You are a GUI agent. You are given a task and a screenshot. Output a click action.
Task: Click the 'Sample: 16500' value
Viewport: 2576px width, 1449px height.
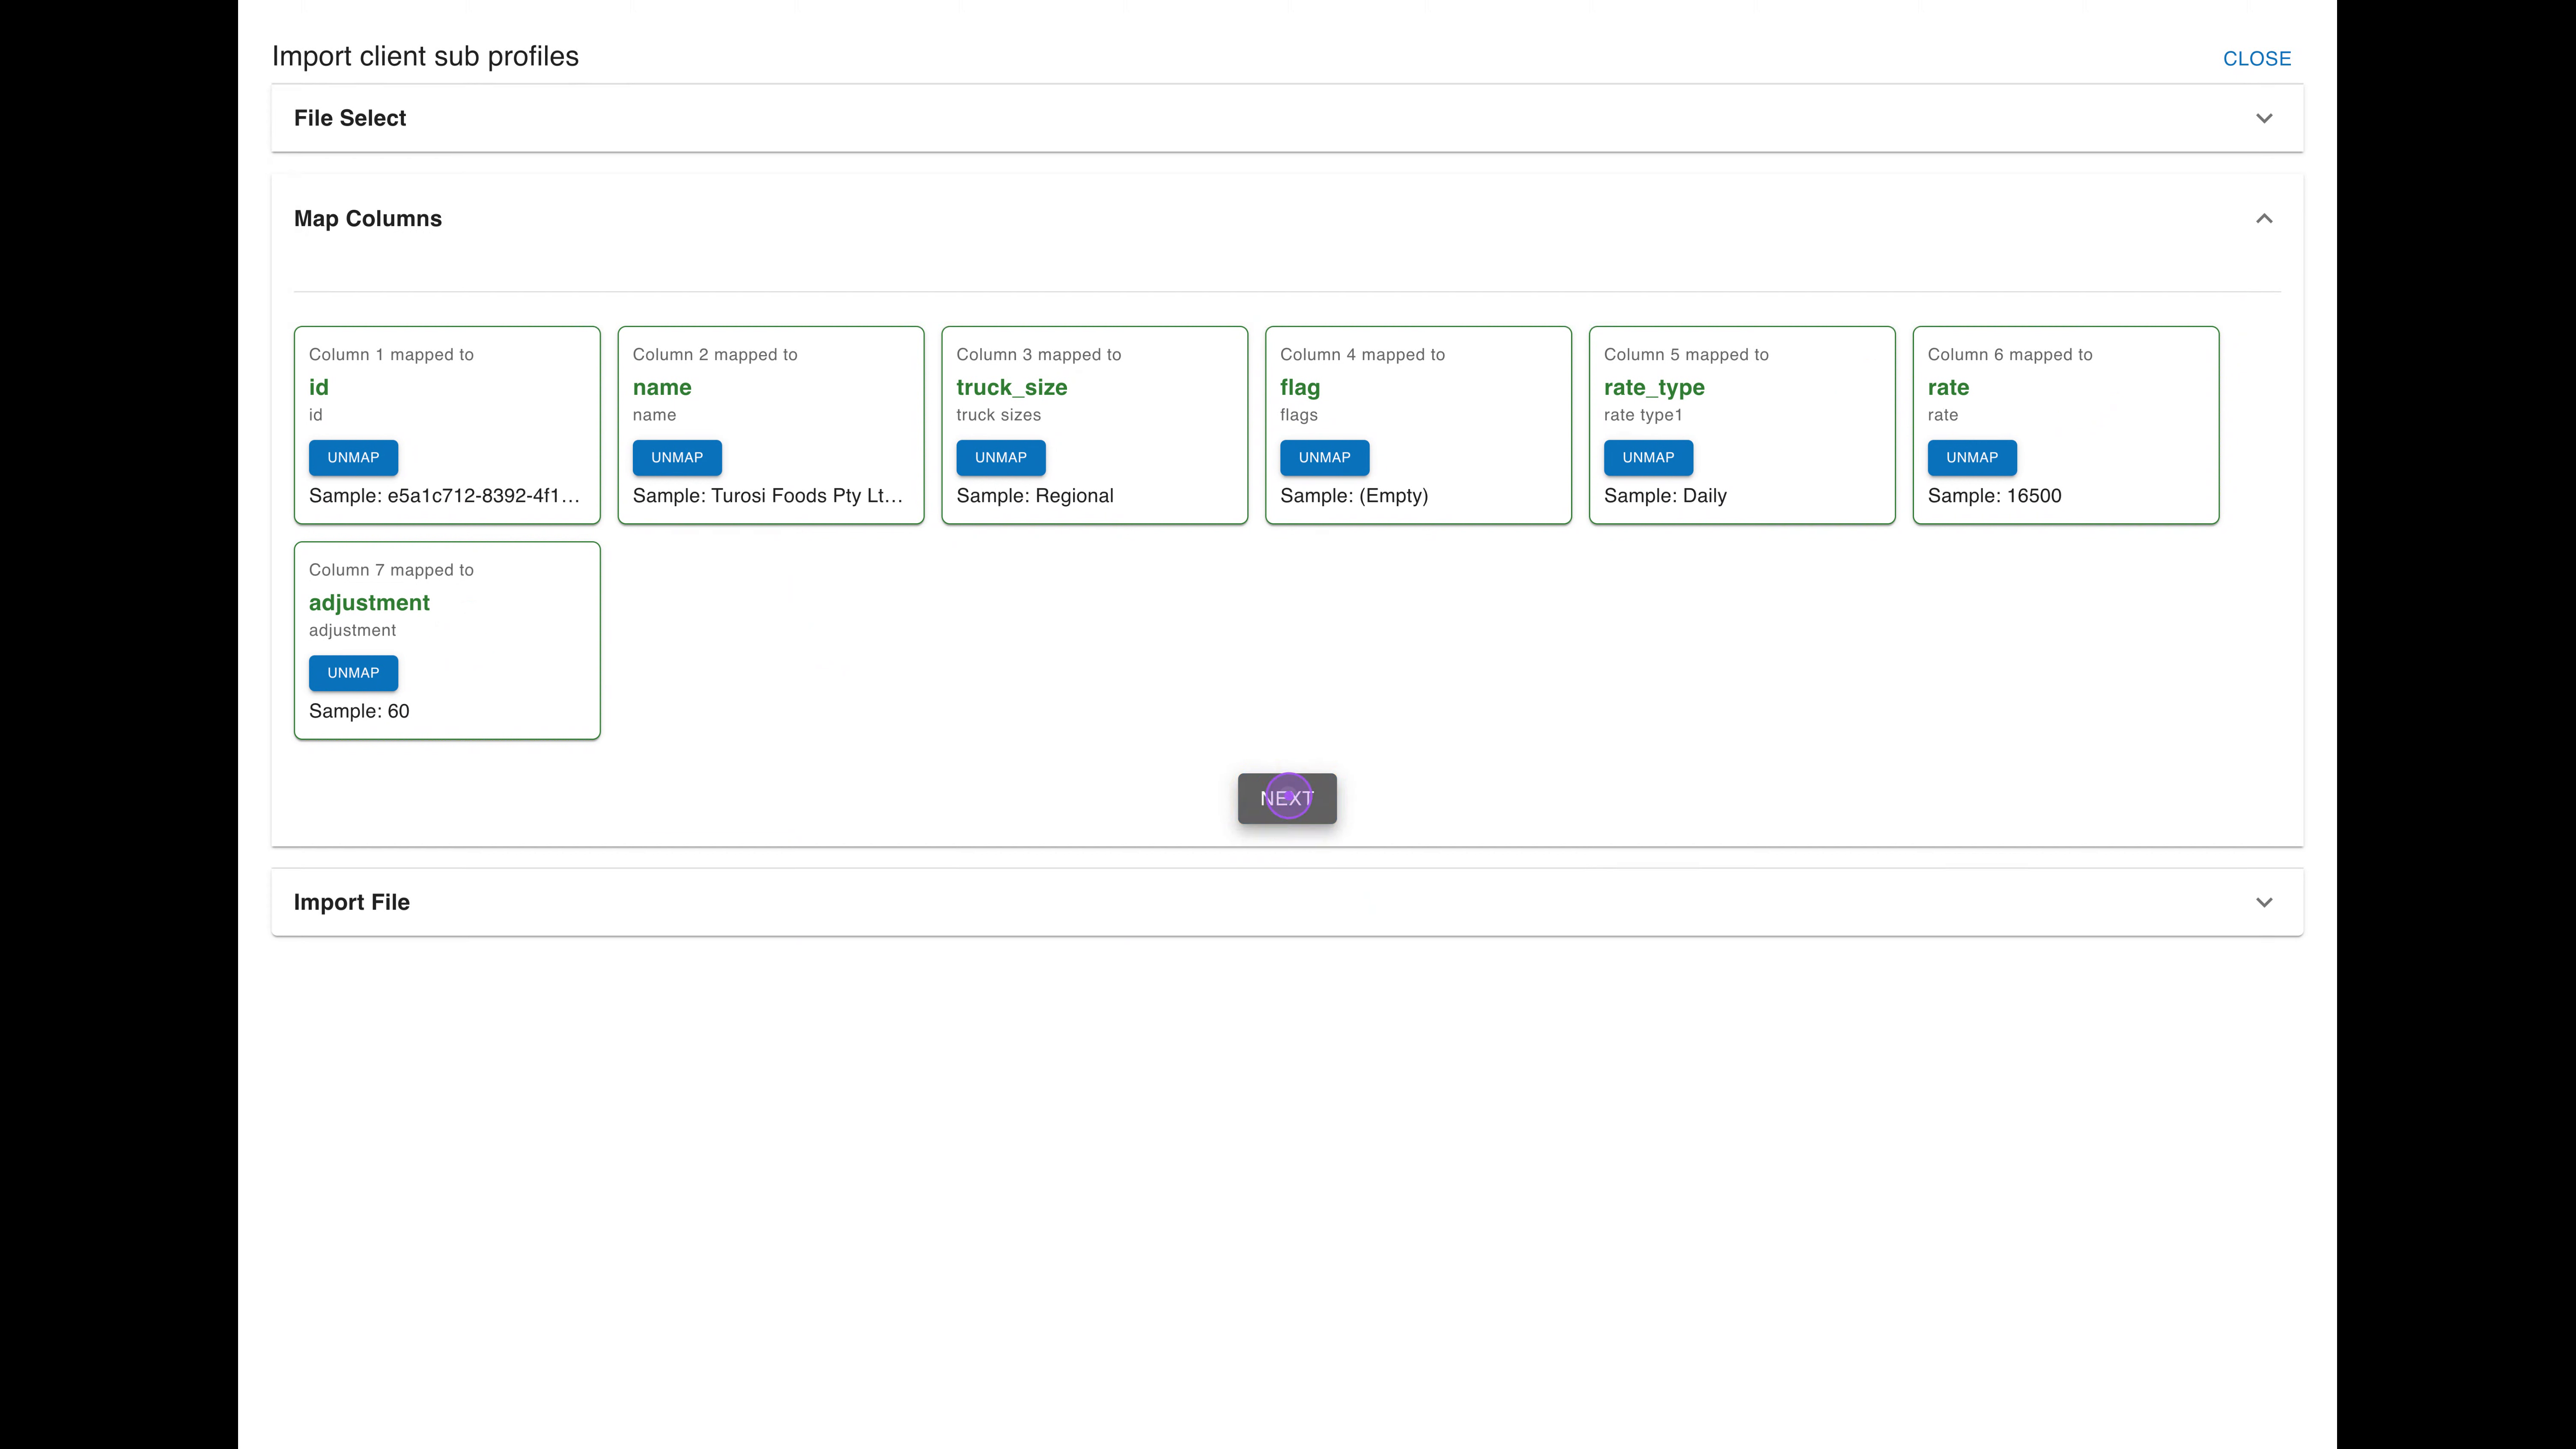click(1994, 496)
